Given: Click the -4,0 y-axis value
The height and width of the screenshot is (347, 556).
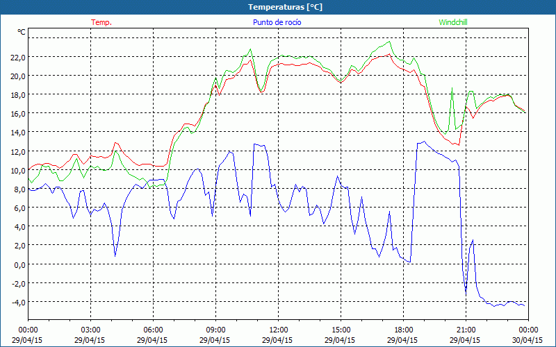Looking at the screenshot, I should coord(19,303).
